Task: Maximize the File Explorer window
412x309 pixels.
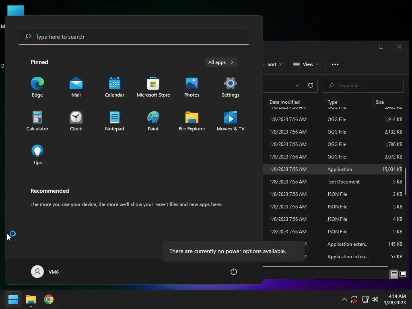Action: [x=381, y=47]
